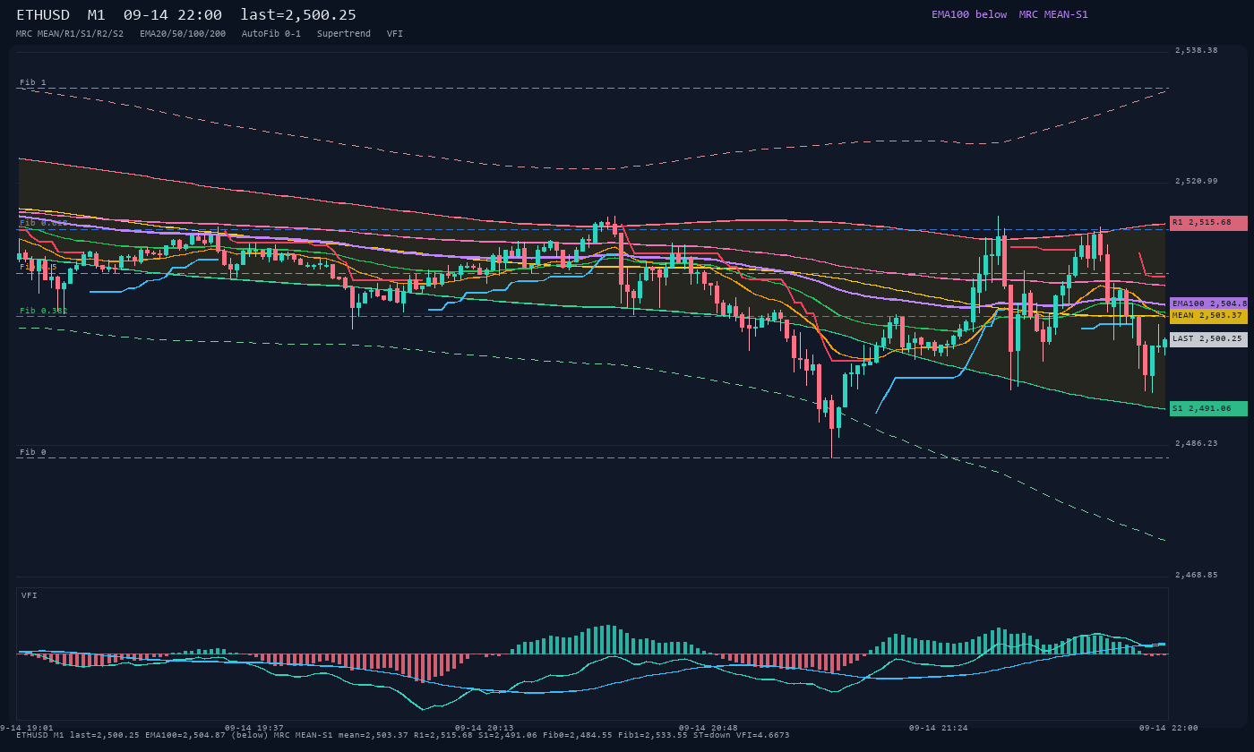Click the 'Fib 1' level label
This screenshot has width=1254, height=752.
[x=33, y=82]
